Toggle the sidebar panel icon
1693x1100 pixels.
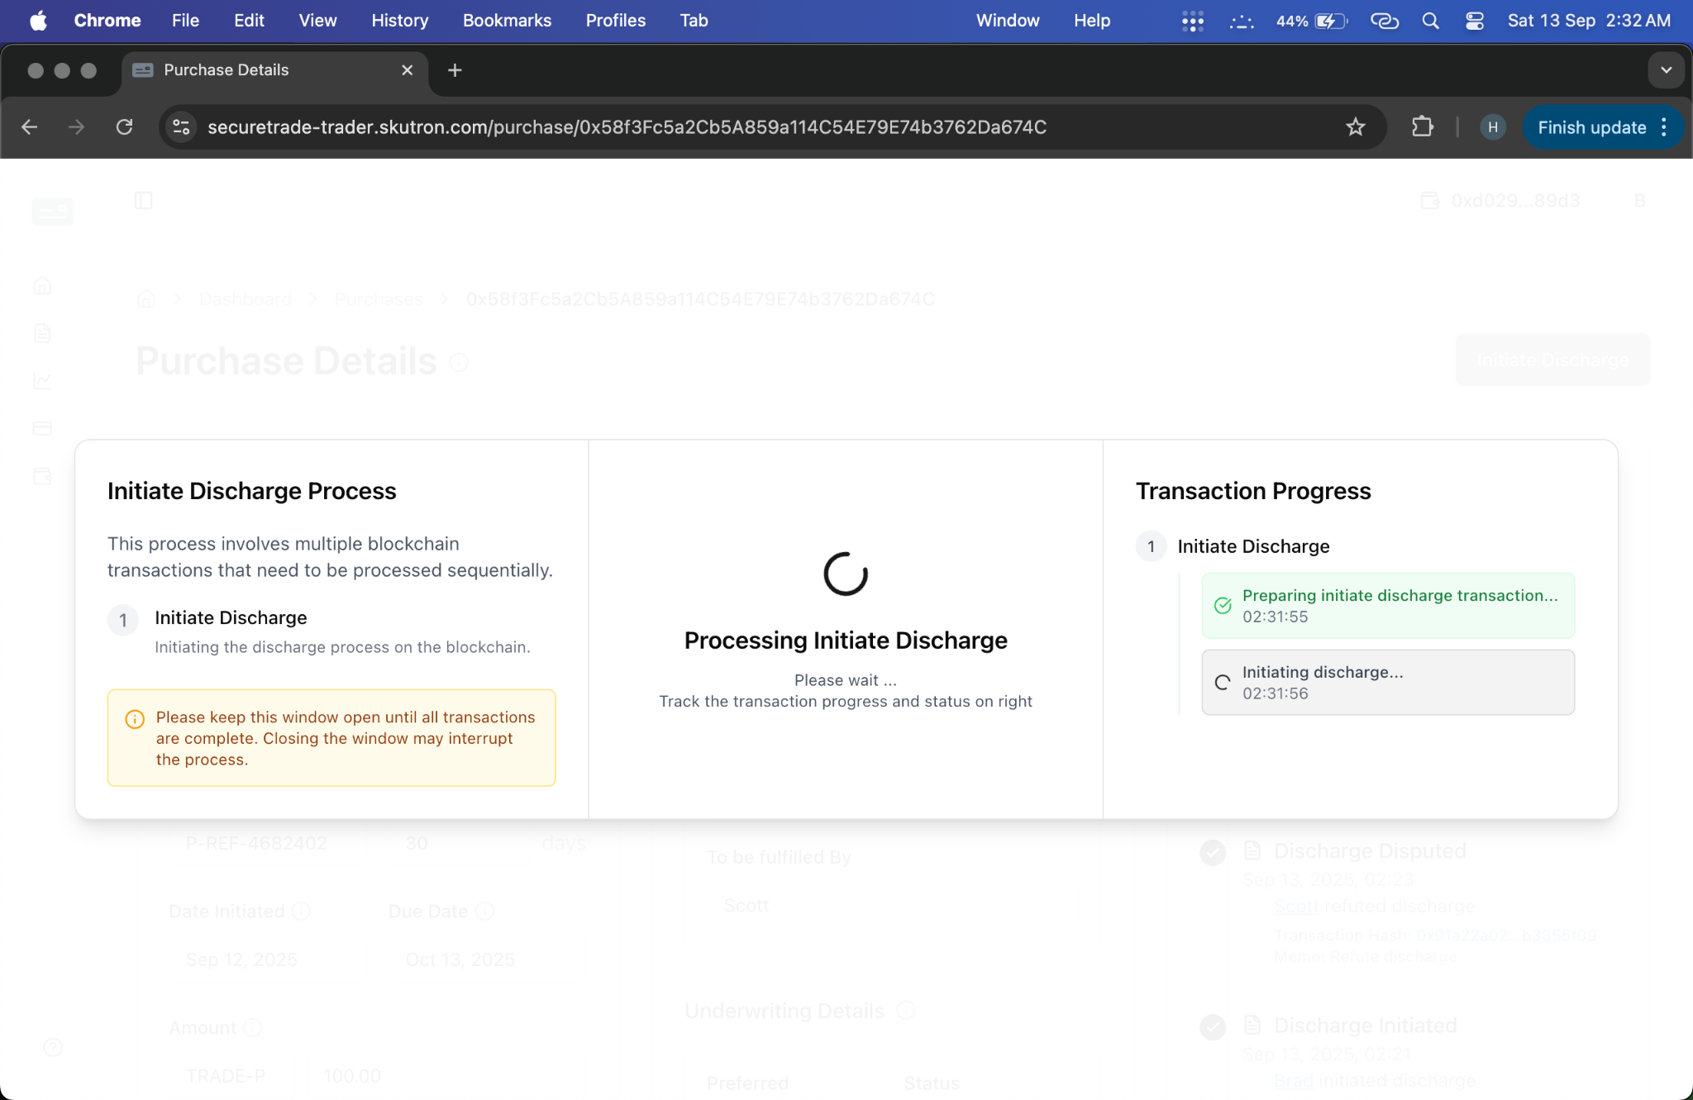point(144,201)
